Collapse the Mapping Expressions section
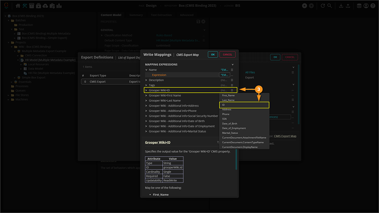 click(x=233, y=65)
